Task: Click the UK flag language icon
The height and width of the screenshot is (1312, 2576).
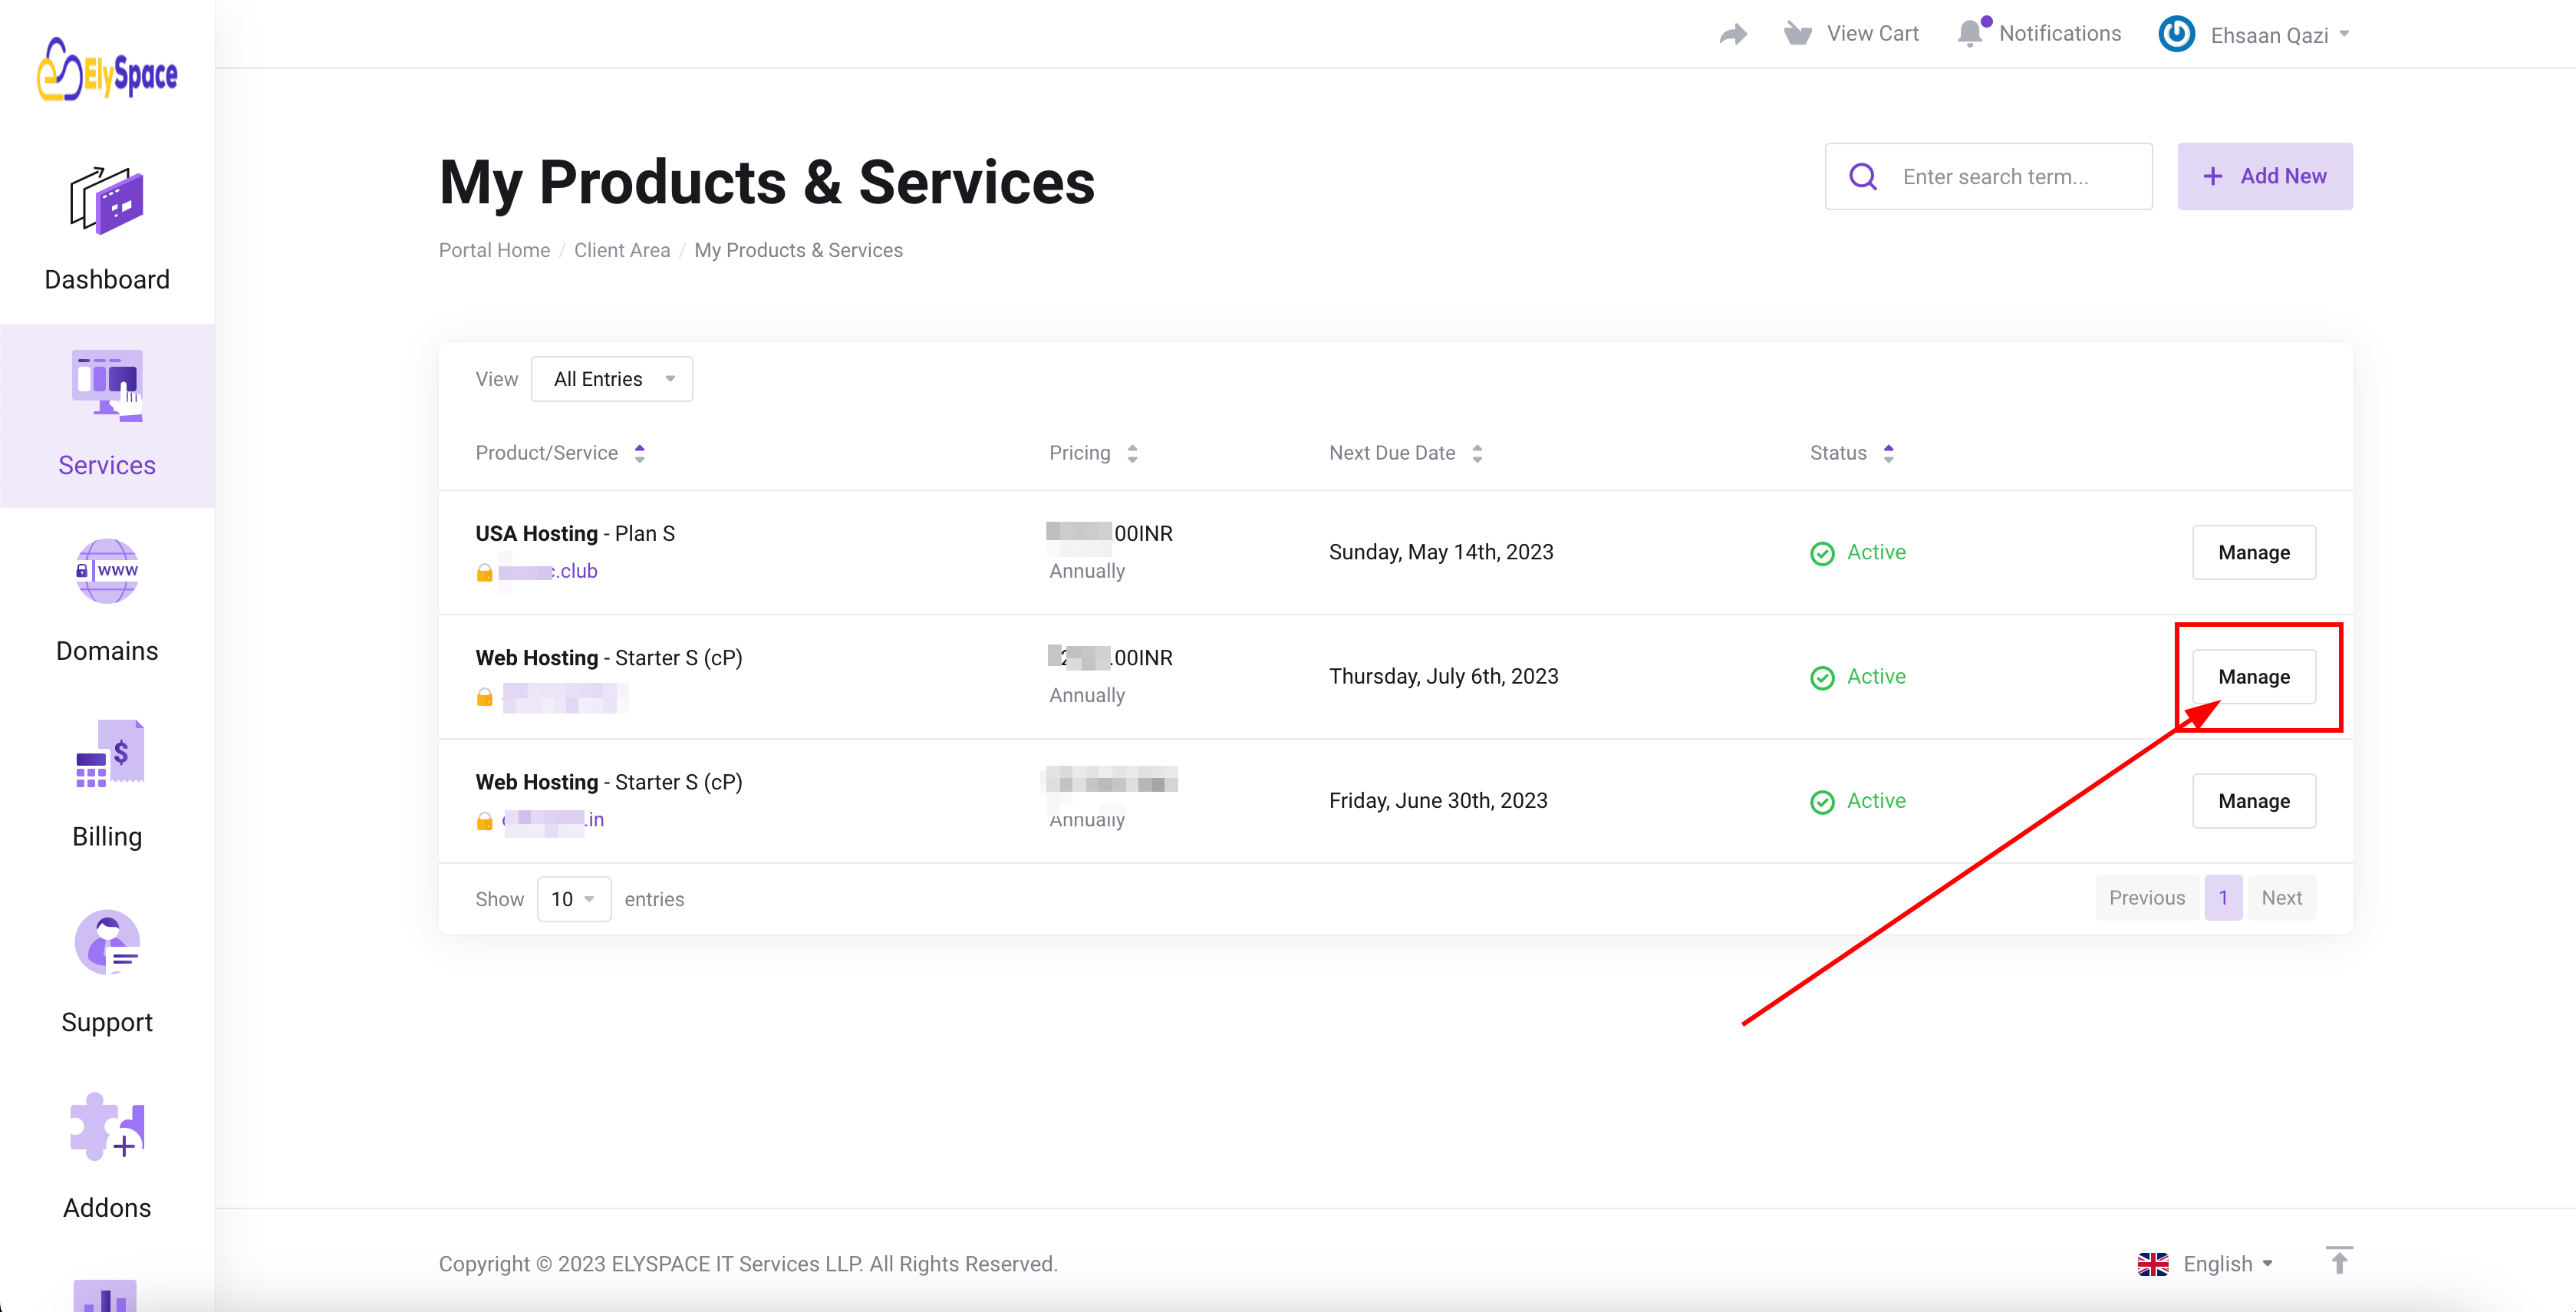Action: 2152,1264
